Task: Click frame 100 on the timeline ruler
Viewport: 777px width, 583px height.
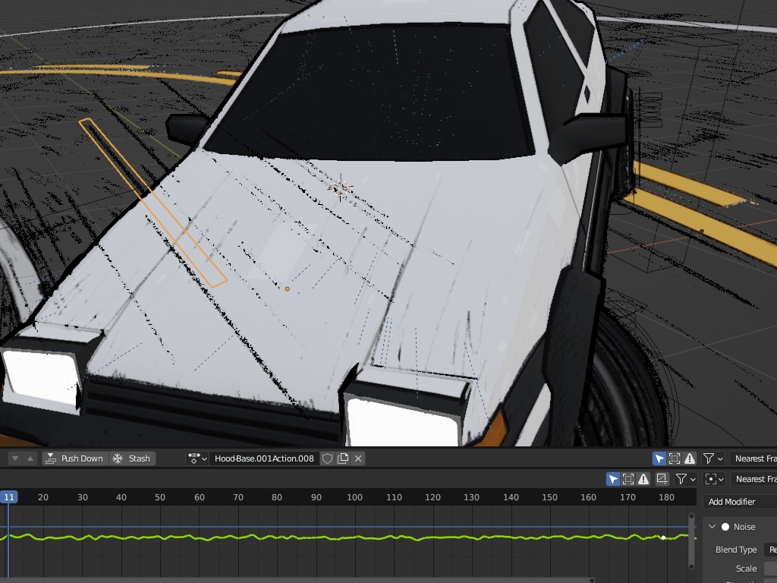Action: coord(354,497)
